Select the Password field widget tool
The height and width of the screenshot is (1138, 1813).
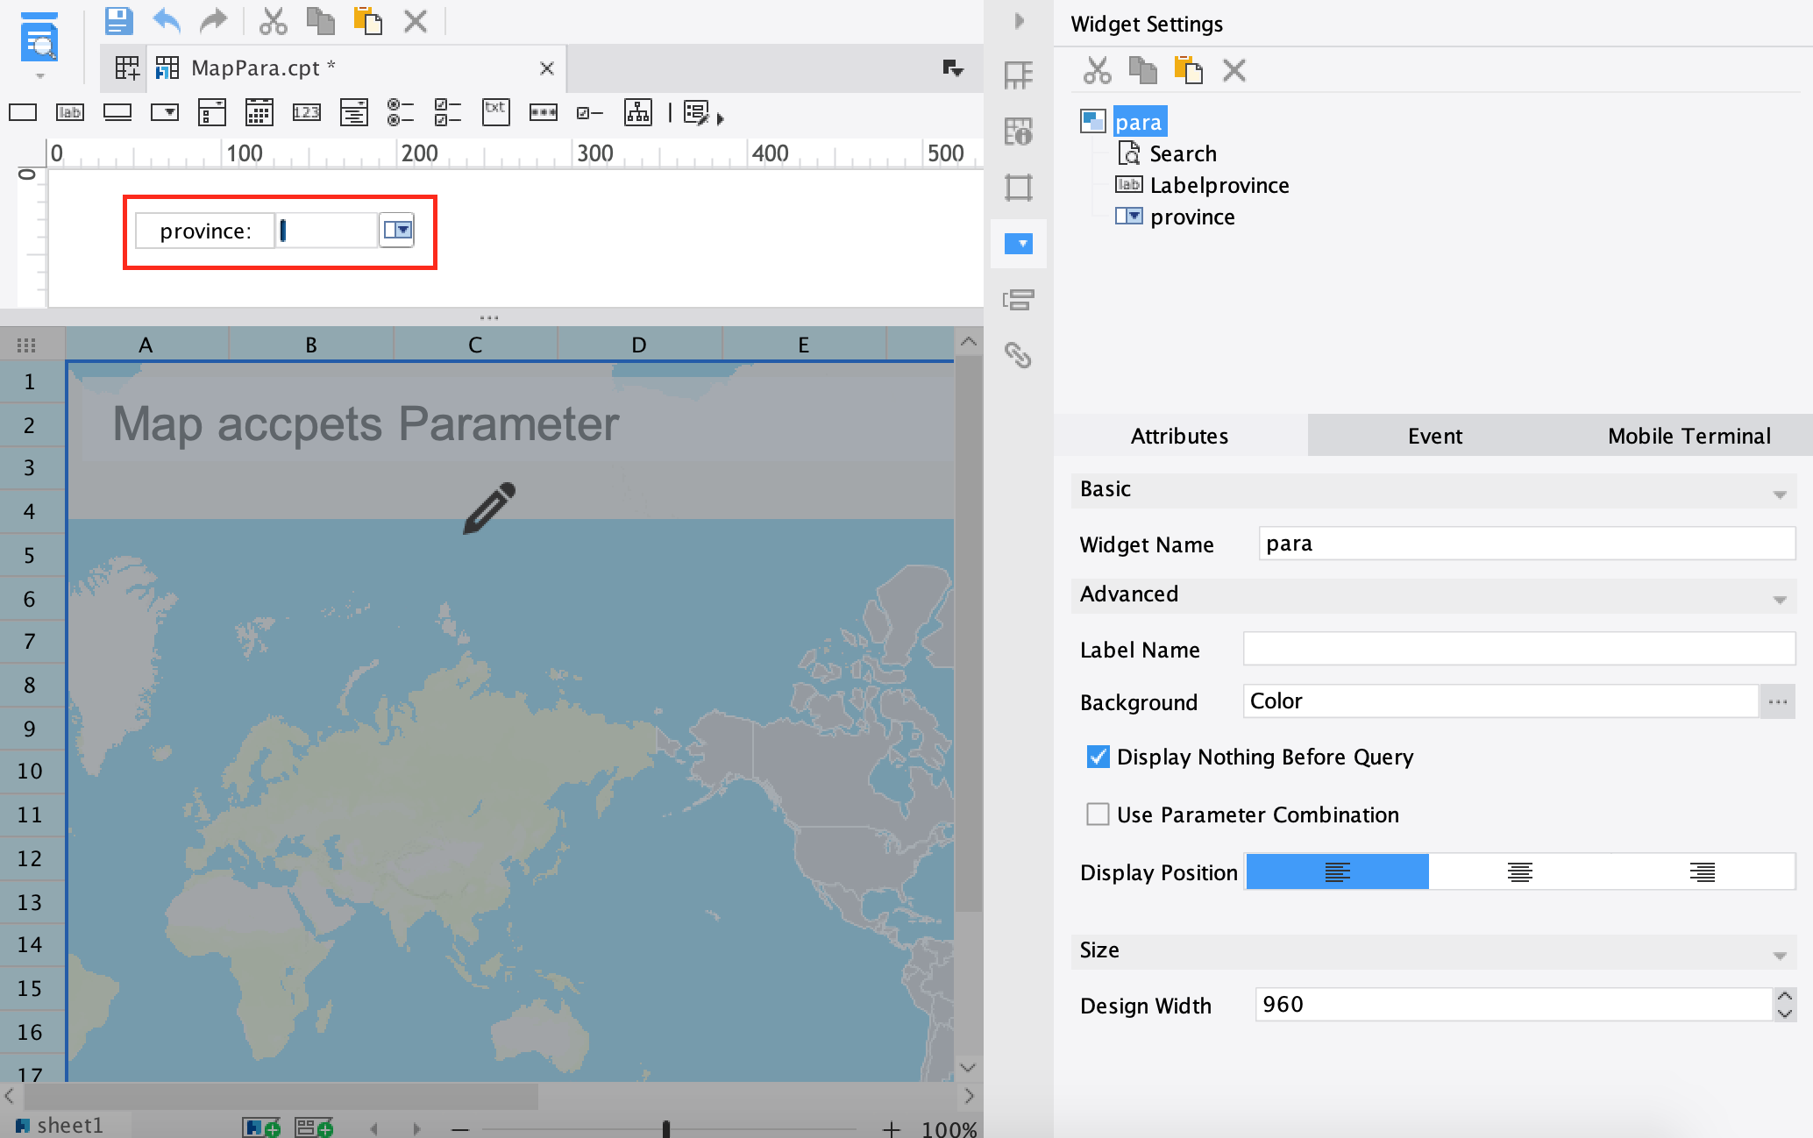point(544,112)
